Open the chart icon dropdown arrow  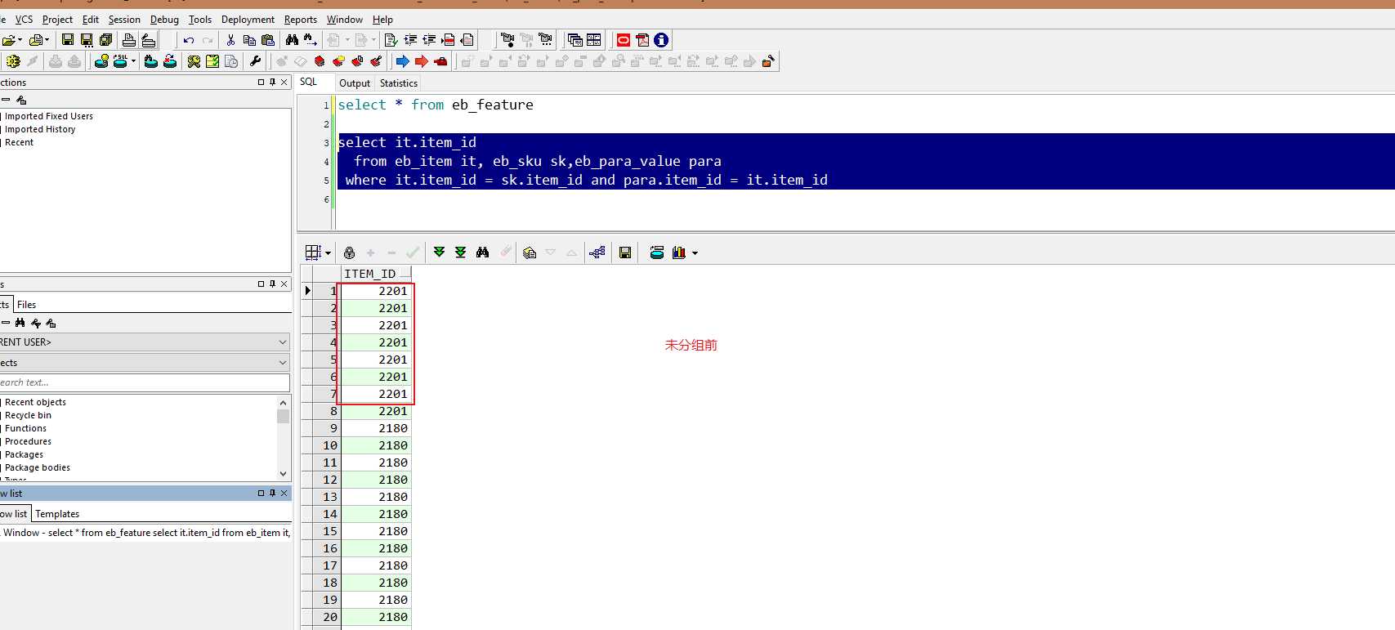pyautogui.click(x=695, y=253)
